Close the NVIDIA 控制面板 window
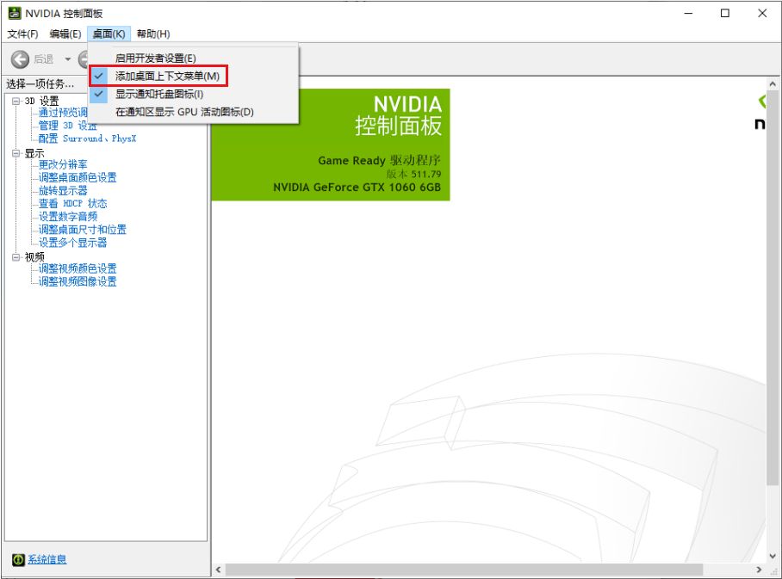The image size is (782, 579). (x=762, y=14)
